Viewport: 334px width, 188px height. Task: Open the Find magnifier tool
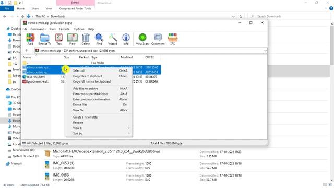tap(99, 39)
